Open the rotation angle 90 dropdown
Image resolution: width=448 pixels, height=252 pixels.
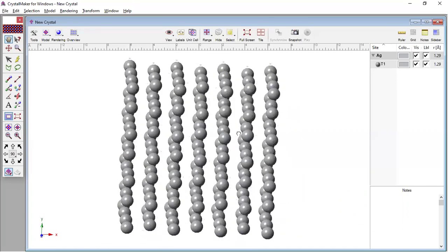coord(13,154)
